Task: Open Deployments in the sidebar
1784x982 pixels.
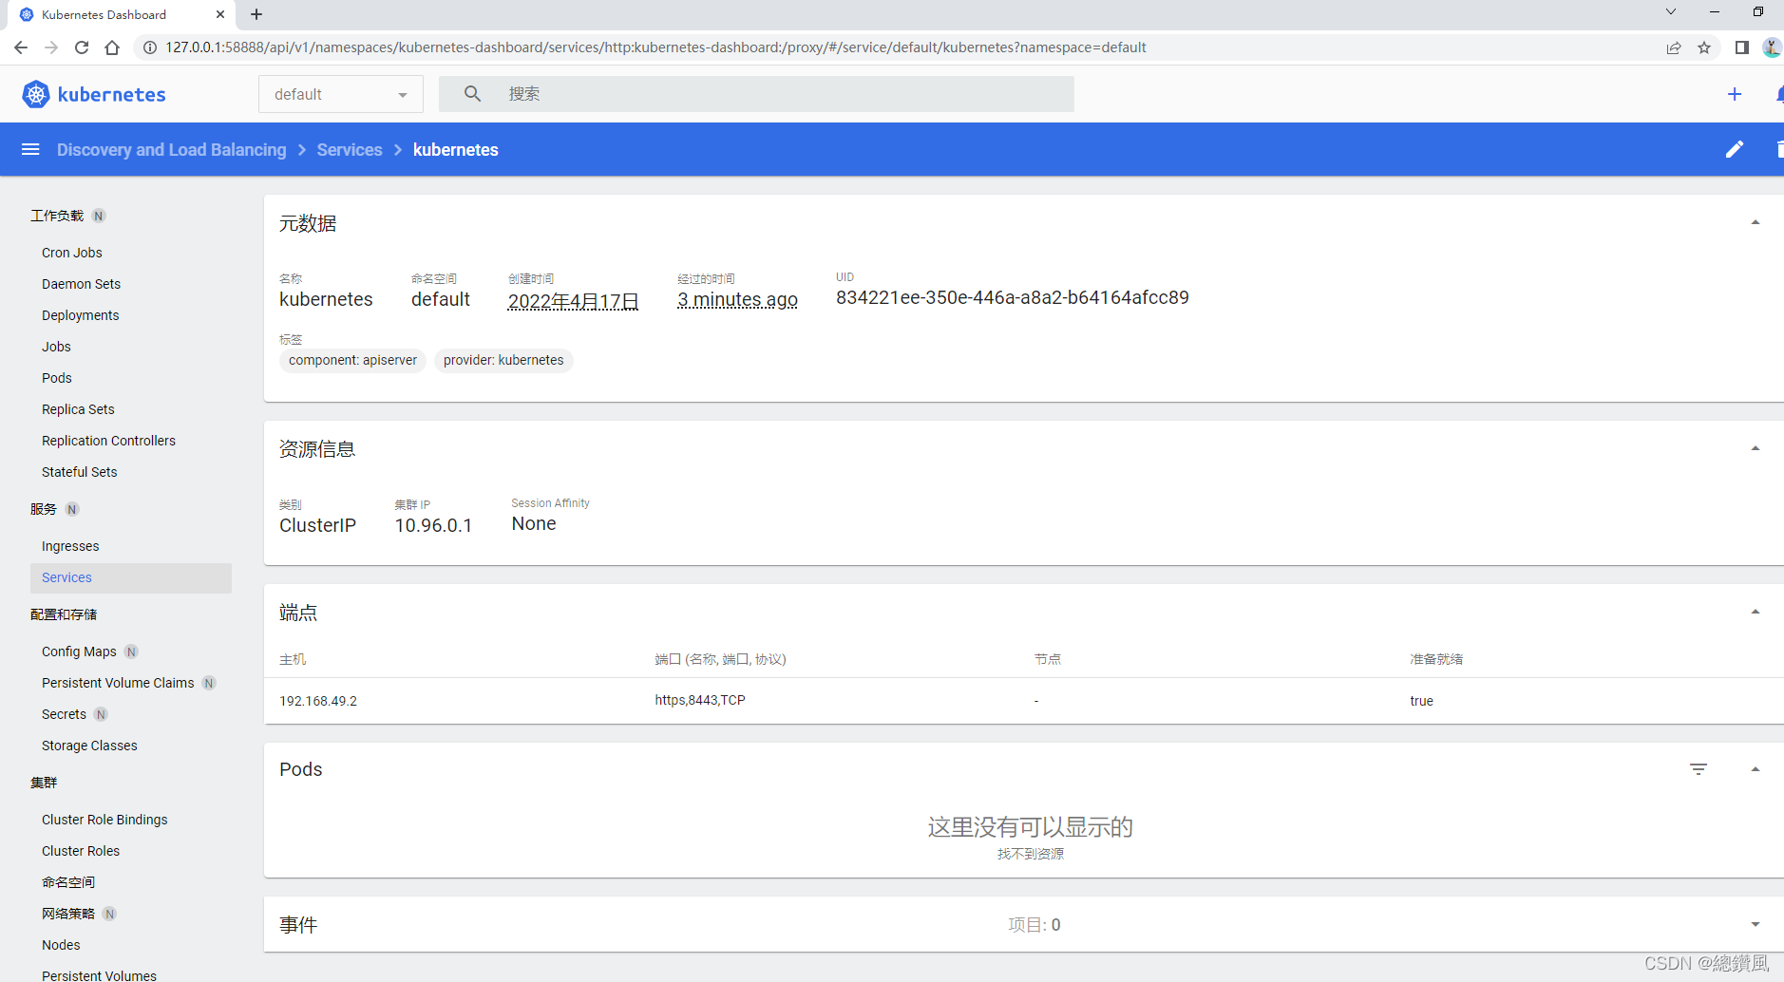Action: click(80, 315)
